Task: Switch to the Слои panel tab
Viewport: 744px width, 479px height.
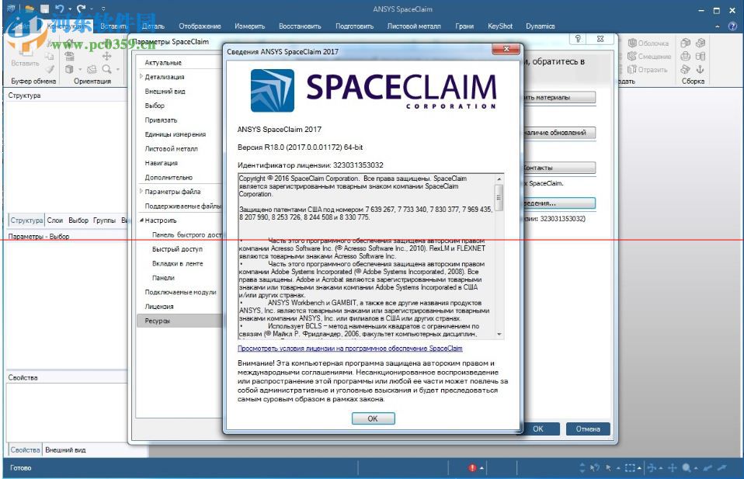Action: click(55, 220)
